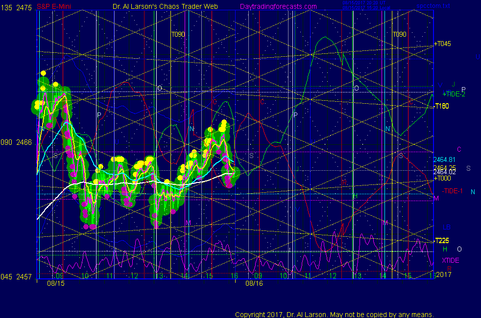Click the magenta C letter in right margin
The width and height of the screenshot is (481, 318).
[459, 150]
